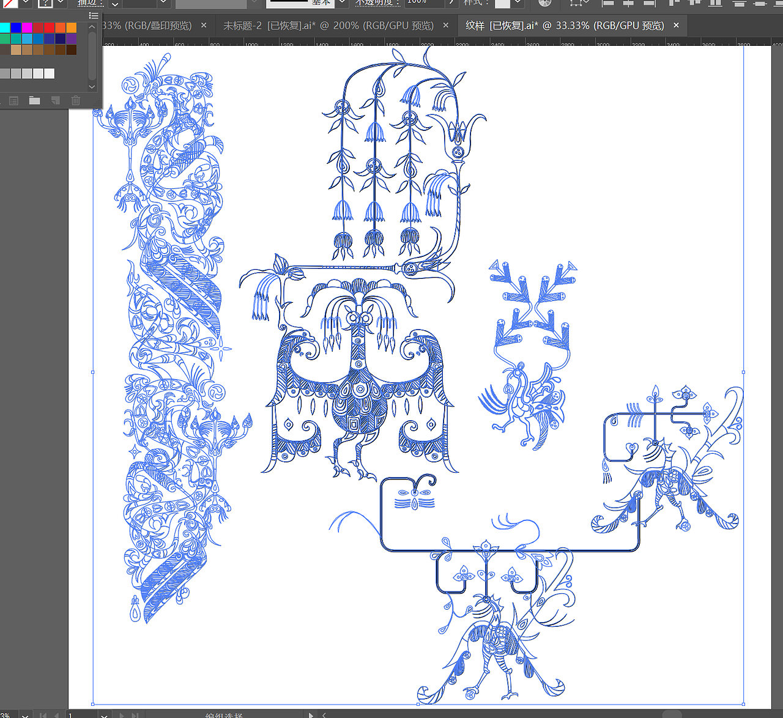The width and height of the screenshot is (783, 718).
Task: Select the large peacock artwork in center
Action: tap(360, 379)
